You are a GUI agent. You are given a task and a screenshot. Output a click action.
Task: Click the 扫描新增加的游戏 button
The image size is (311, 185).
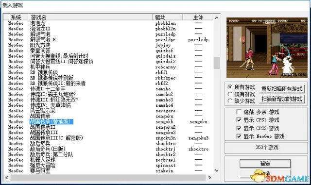coord(282,99)
